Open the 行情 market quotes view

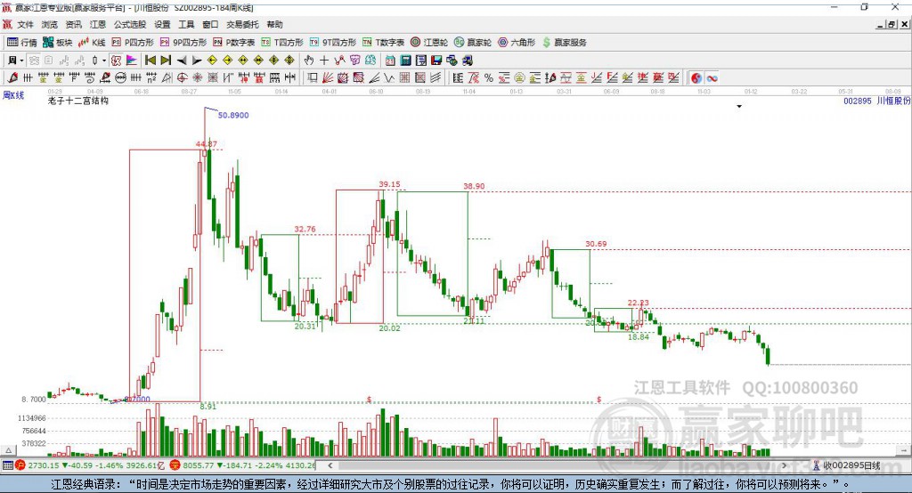pos(21,43)
